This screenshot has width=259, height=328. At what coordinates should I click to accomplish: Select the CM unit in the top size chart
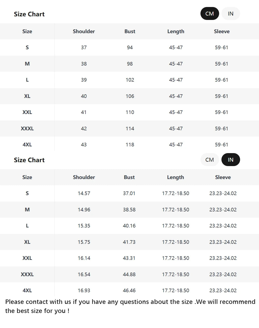(x=210, y=14)
